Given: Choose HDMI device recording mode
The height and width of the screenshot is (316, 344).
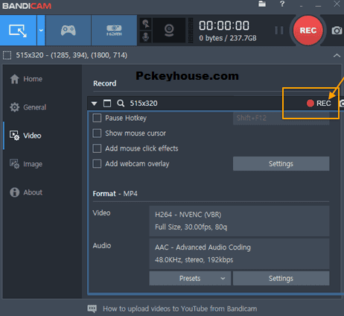Looking at the screenshot, I should [x=114, y=31].
